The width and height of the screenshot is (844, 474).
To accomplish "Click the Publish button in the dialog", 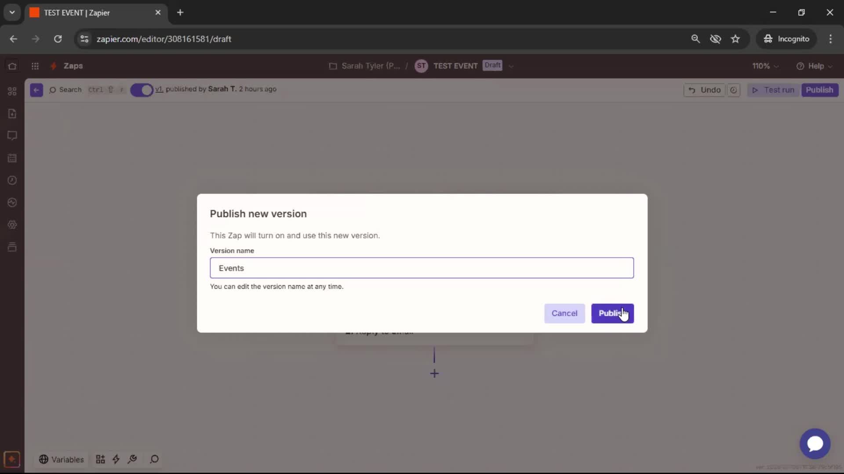I will (x=612, y=313).
